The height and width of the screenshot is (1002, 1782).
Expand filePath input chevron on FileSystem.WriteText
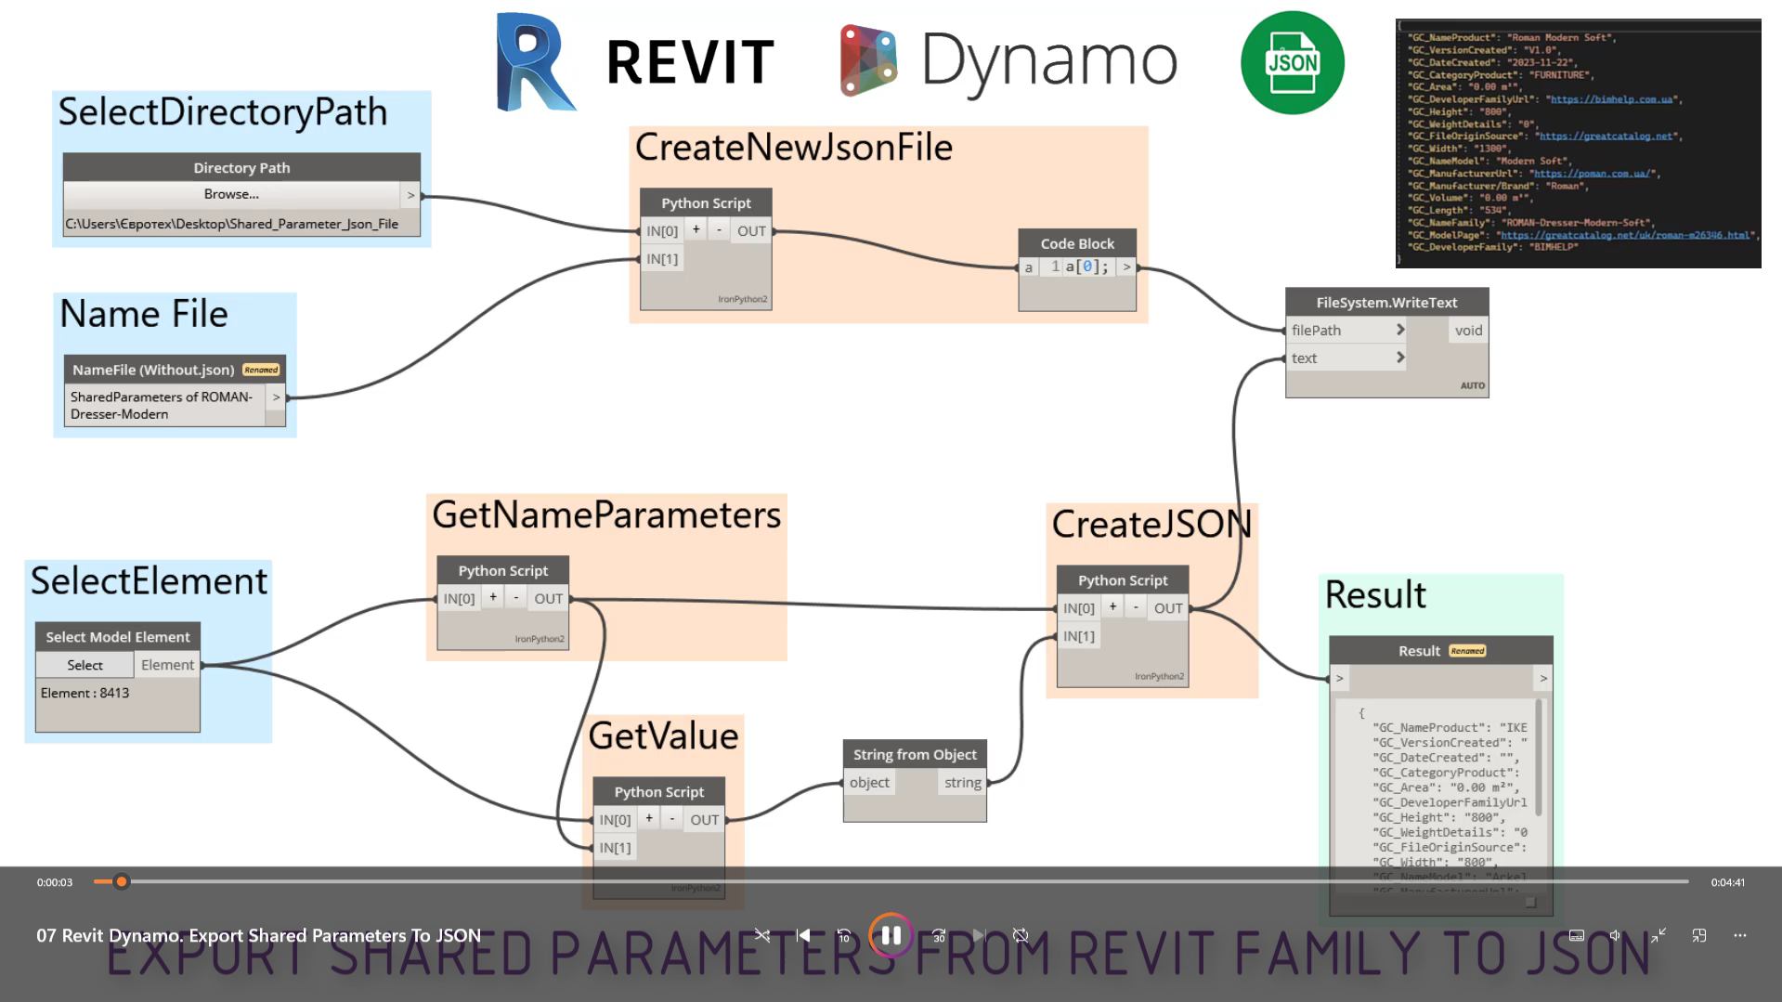tap(1399, 330)
